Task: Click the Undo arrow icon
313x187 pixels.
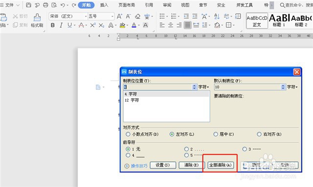Action: (x=63, y=5)
